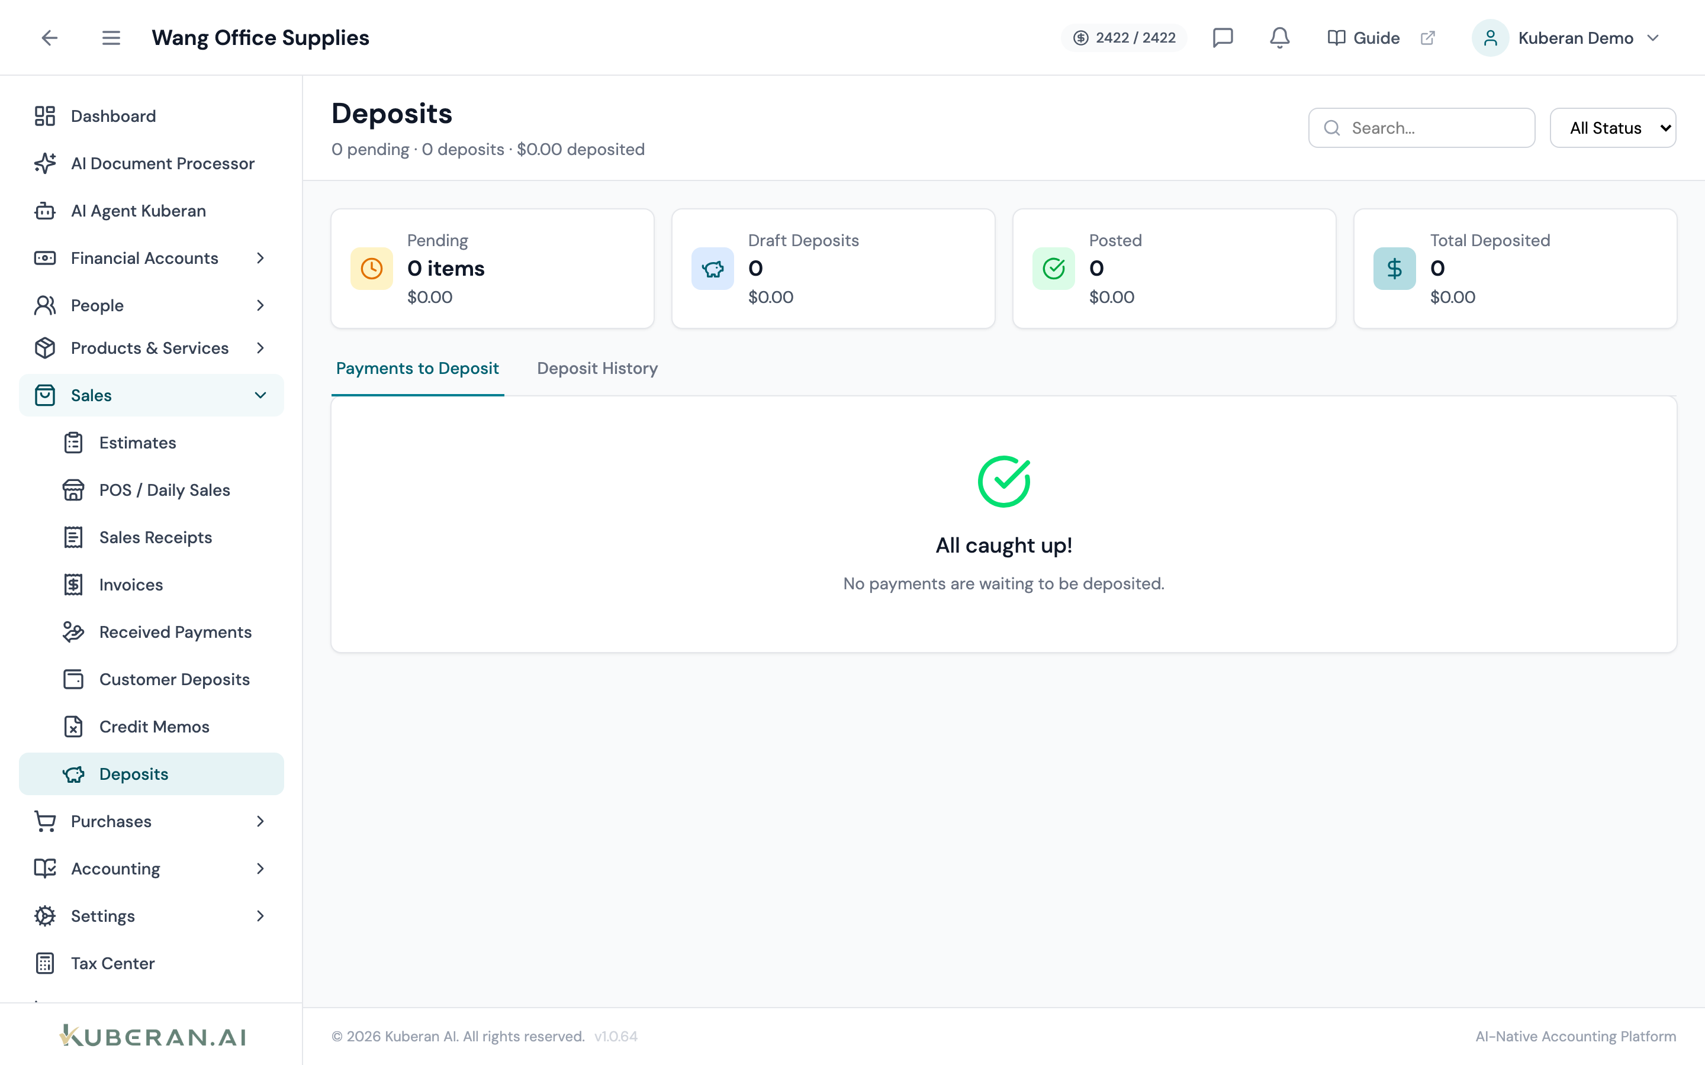
Task: Toggle the hamburger menu icon
Action: click(x=111, y=37)
